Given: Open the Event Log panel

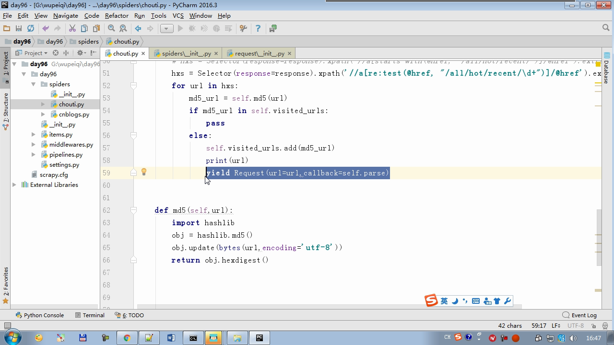Looking at the screenshot, I should pyautogui.click(x=579, y=315).
